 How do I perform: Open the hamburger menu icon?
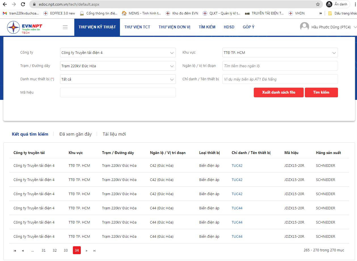pyautogui.click(x=65, y=27)
